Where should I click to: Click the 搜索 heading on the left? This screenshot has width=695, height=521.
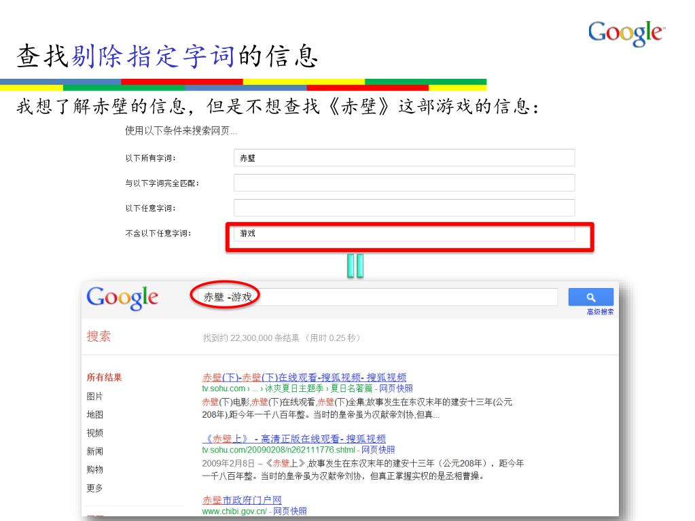pyautogui.click(x=99, y=336)
